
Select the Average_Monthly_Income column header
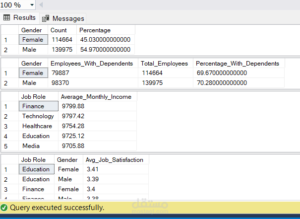coord(98,97)
